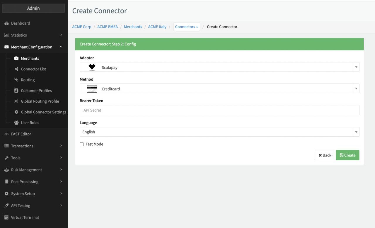Image resolution: width=375 pixels, height=228 pixels.
Task: Enable the Test Mode checkbox
Action: [x=82, y=144]
